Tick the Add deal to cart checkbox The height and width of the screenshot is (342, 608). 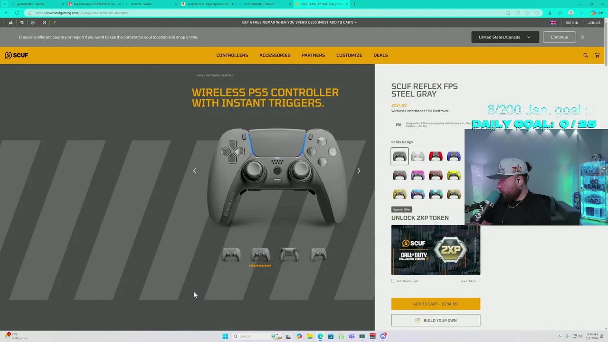(x=393, y=281)
